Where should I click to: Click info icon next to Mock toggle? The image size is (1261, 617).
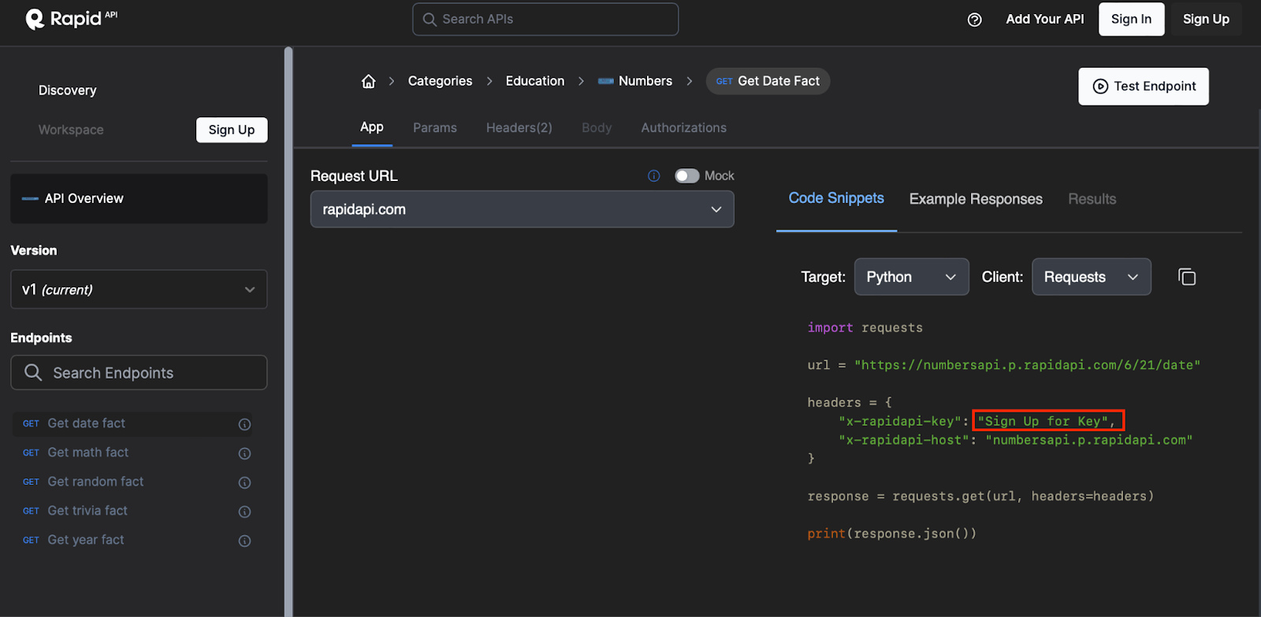(653, 175)
